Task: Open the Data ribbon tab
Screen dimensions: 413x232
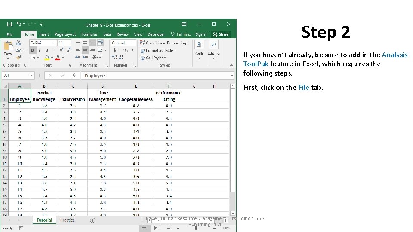Action: [107, 34]
